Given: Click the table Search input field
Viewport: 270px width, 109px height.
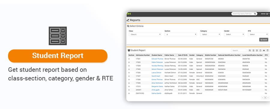Looking at the screenshot, I should tap(239, 50).
